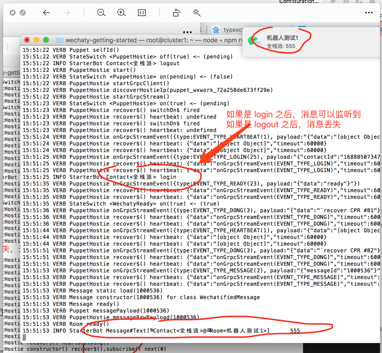Zoom in with the magnifier plus icon

[x=121, y=12]
